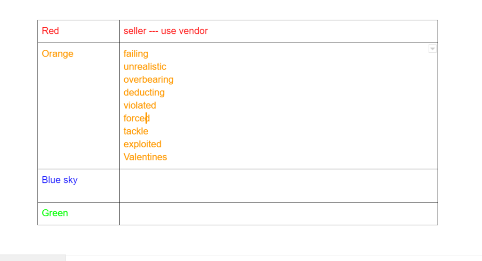Click the word 'deducting'
The image size is (482, 261).
pos(144,93)
